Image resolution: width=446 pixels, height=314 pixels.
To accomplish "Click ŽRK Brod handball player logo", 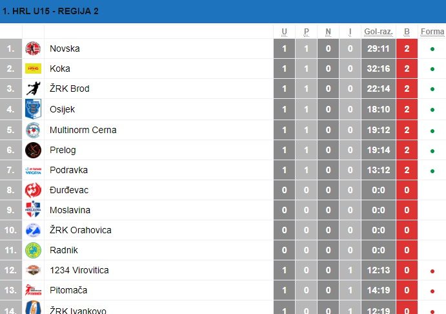I will pyautogui.click(x=34, y=89).
